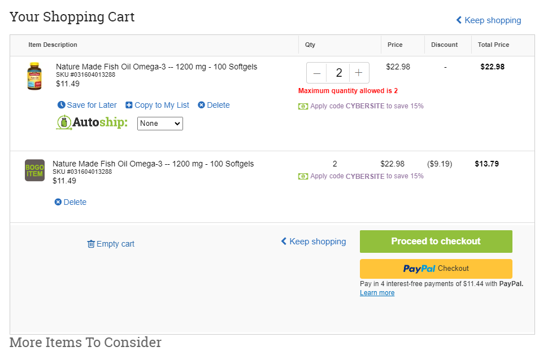Decrease quantity with the minus button
Viewport: 539px width, 351px height.
[x=316, y=73]
